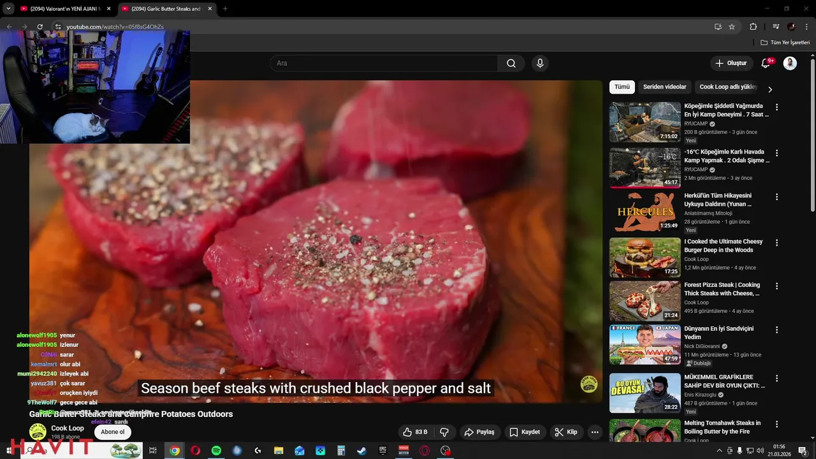Open options menu for RYUCAMP 7:15:02 video

click(776, 107)
